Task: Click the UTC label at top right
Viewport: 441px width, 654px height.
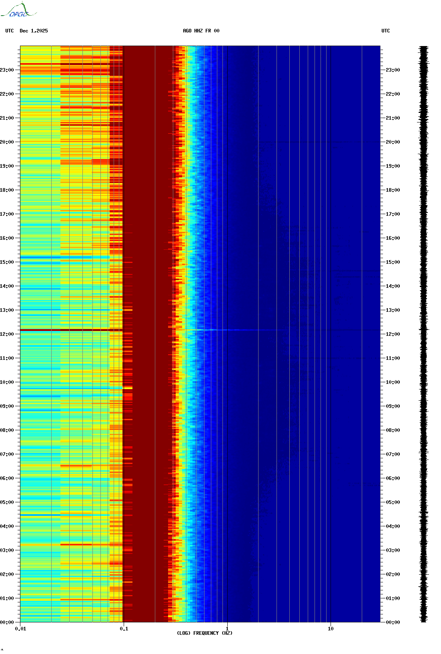Action: (x=385, y=31)
